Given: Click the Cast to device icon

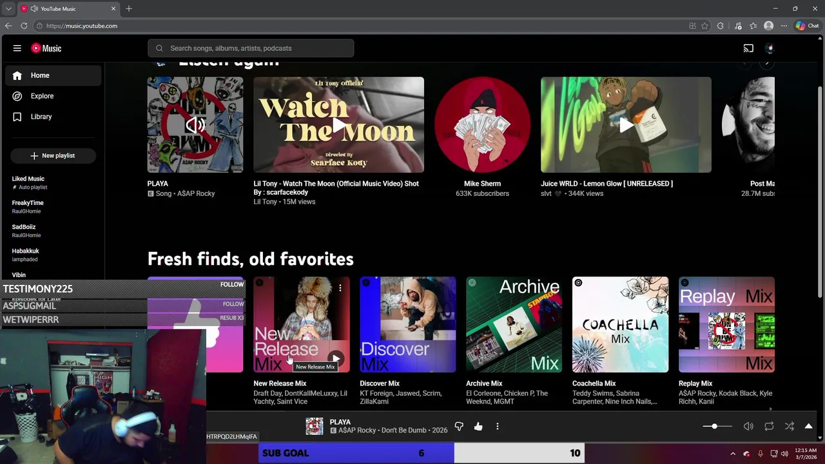Looking at the screenshot, I should 748,48.
